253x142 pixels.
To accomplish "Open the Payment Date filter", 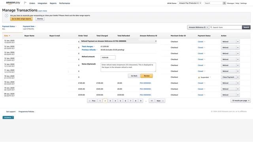I will coord(29,26).
